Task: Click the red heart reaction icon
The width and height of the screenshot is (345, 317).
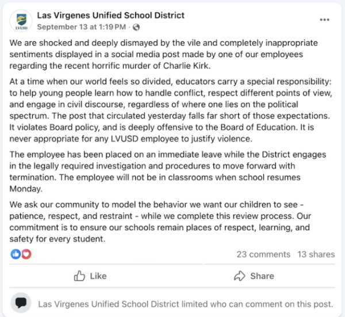Action: pos(25,254)
